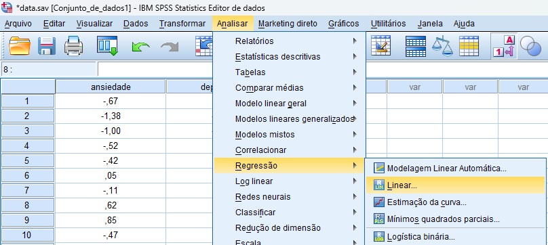Click the Estimação da curva icon
Viewport: 548px width, 245px height.
(379, 202)
